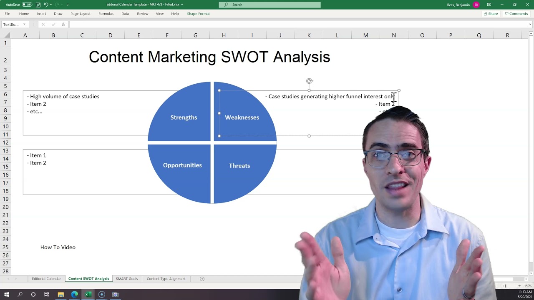The image size is (534, 300).
Task: Click the Weaknesses quadrant label
Action: 242,117
